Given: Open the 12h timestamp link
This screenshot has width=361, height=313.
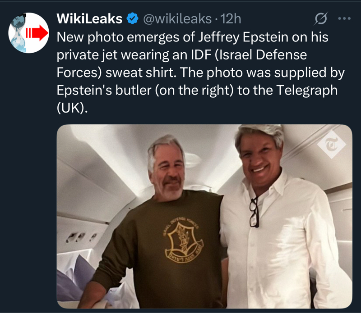Looking at the screenshot, I should tap(232, 19).
